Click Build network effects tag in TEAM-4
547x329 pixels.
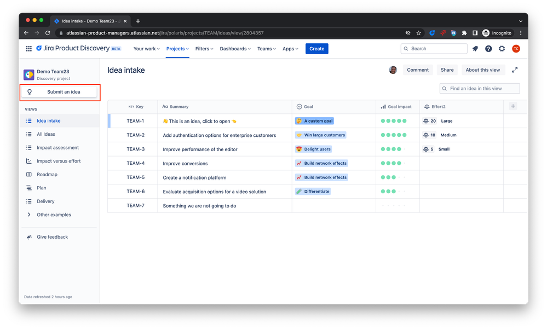[321, 163]
